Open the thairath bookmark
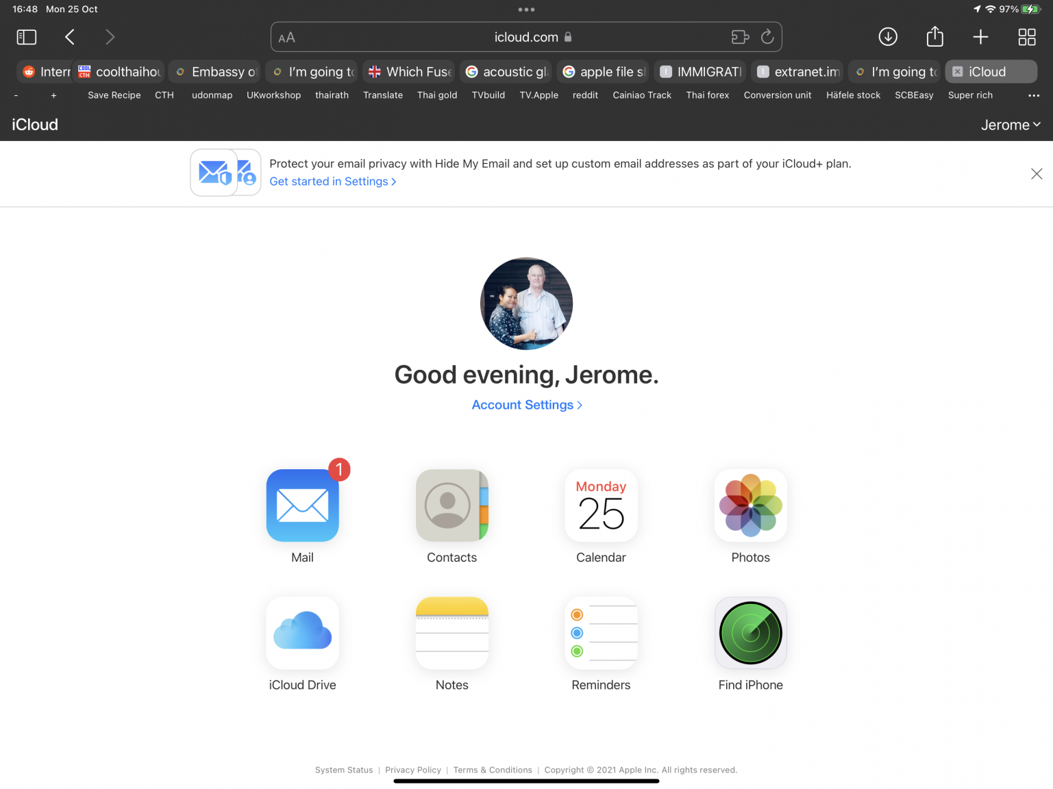1053x789 pixels. tap(332, 95)
